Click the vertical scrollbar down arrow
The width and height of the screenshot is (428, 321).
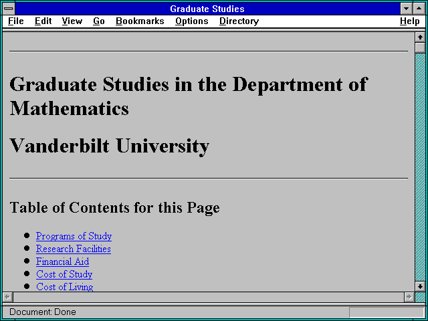pyautogui.click(x=420, y=286)
